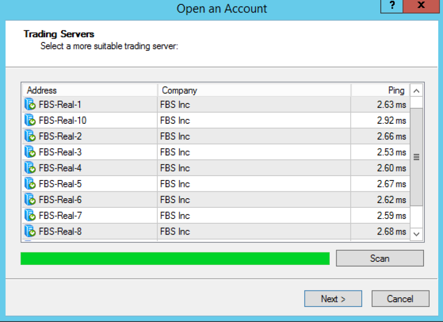Select the FBS-Real-1 server address
This screenshot has height=322, width=443.
click(60, 105)
